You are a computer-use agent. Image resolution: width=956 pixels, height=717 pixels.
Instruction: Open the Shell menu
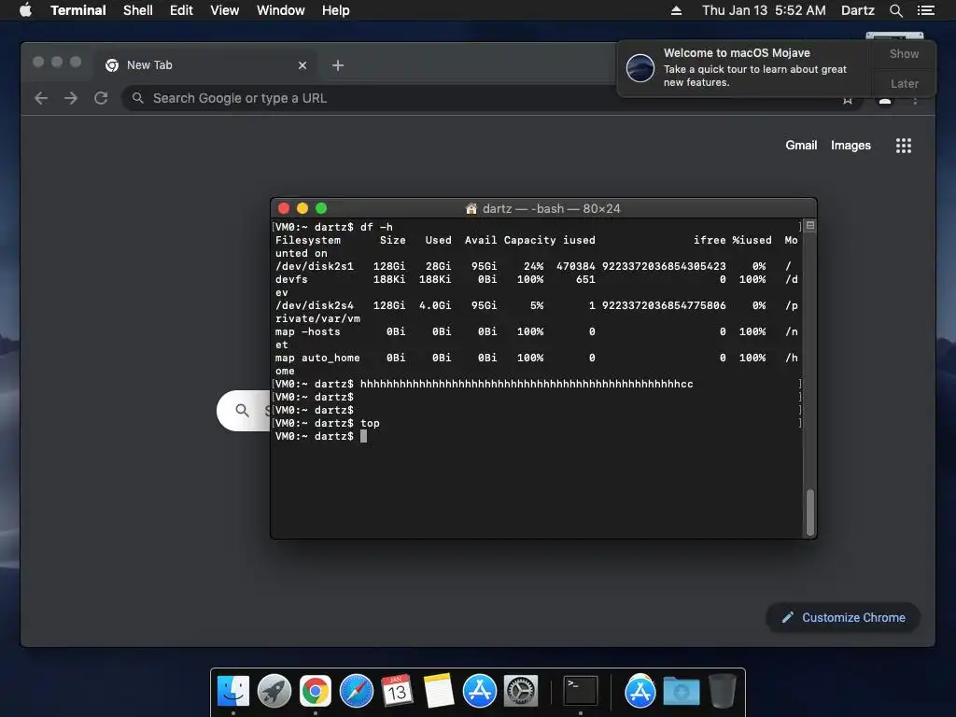138,10
